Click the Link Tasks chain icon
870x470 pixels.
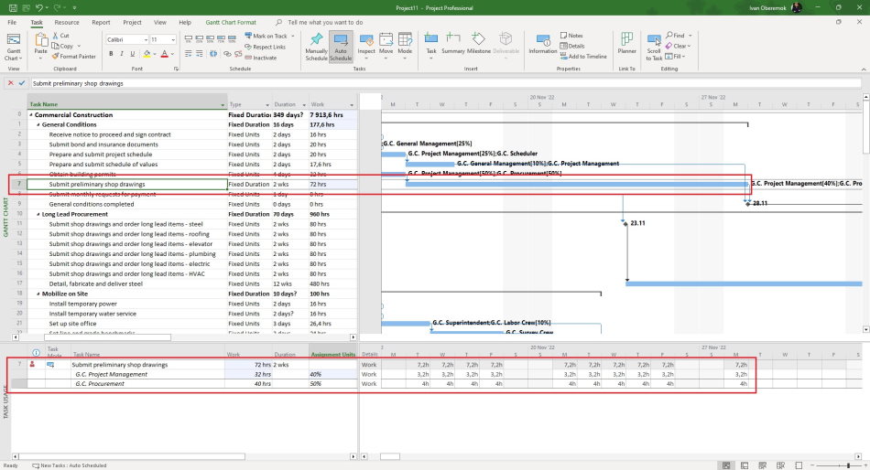(227, 54)
